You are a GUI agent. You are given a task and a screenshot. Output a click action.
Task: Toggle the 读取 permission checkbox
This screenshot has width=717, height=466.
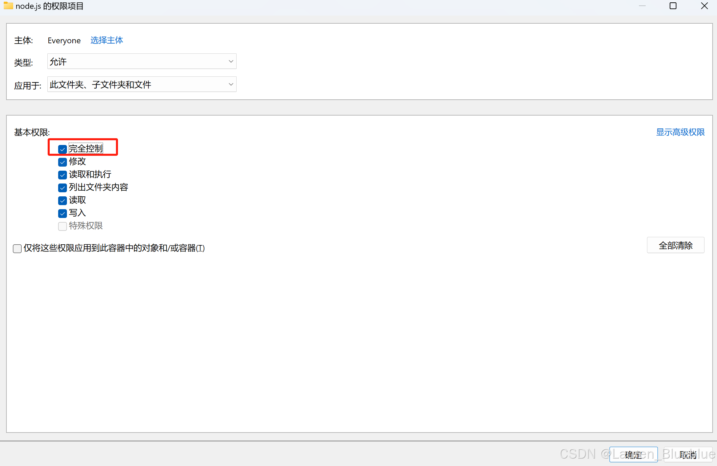pyautogui.click(x=63, y=200)
